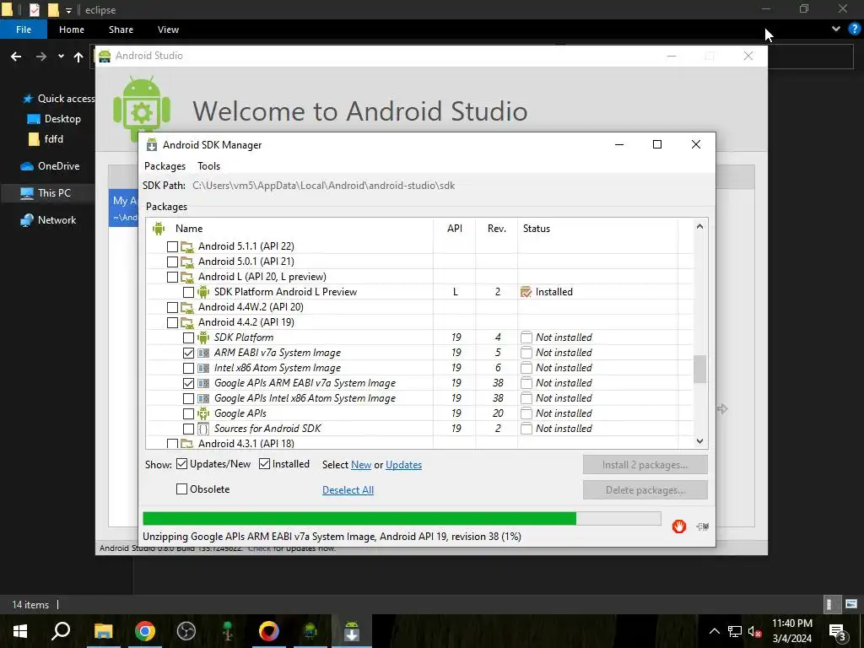
Task: Click the folder icon beside Android 5.0.1 (API 21)
Action: [x=187, y=262]
